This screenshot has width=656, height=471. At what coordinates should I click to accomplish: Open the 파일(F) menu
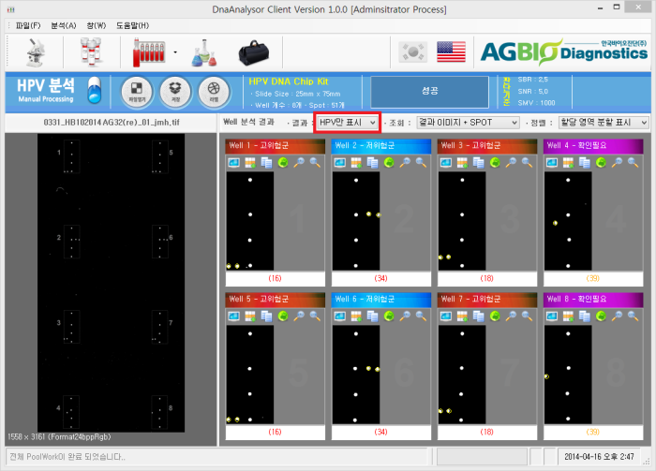(28, 25)
